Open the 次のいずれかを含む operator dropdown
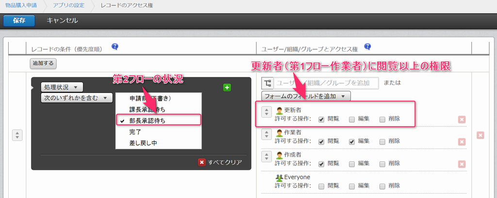 (x=77, y=98)
